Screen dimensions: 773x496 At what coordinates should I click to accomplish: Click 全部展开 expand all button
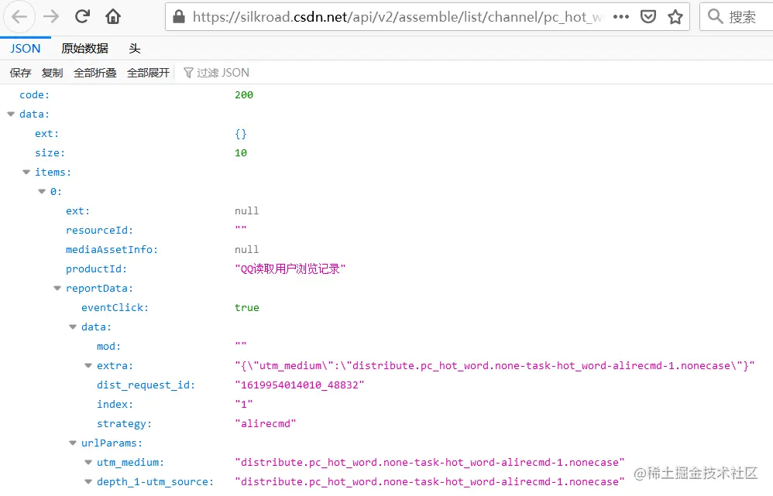tap(149, 73)
